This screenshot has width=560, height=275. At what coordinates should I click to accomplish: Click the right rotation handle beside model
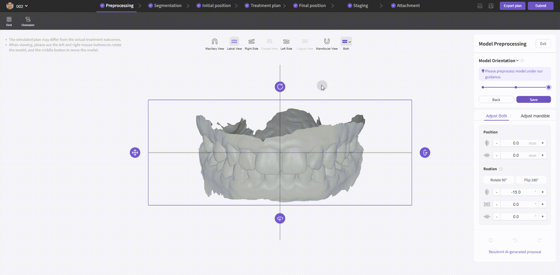coord(425,152)
